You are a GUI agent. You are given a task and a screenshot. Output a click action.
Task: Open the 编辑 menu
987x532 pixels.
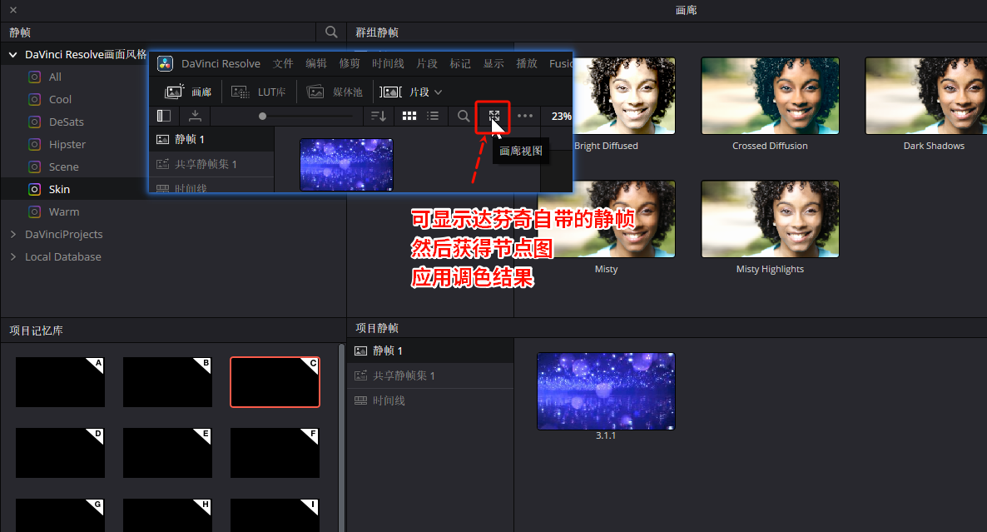316,63
